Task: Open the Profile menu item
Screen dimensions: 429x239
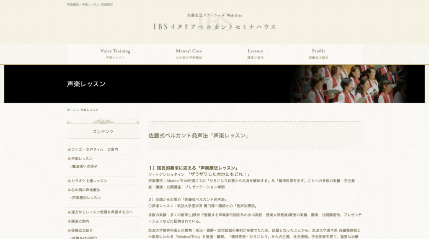Action: coord(318,54)
